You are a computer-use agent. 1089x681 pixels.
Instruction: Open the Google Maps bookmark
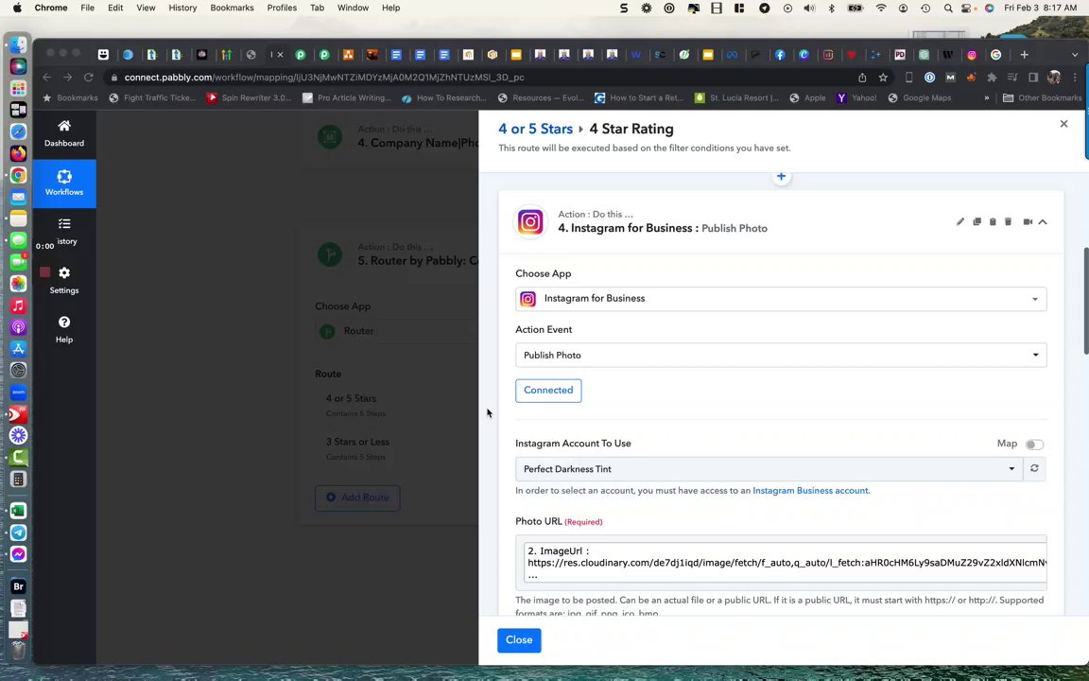click(x=920, y=98)
